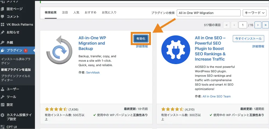
Task: Switch to the おすすめ tab
Action: (90, 13)
